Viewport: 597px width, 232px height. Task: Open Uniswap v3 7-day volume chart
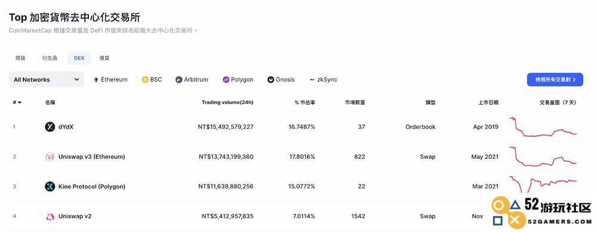pos(543,156)
